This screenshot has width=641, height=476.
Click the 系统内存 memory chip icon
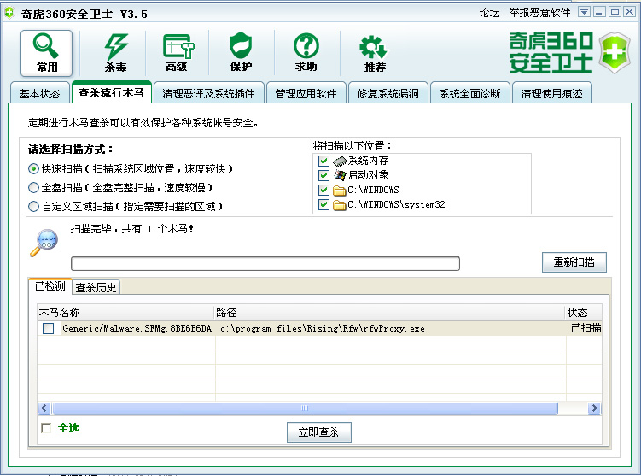(x=340, y=162)
